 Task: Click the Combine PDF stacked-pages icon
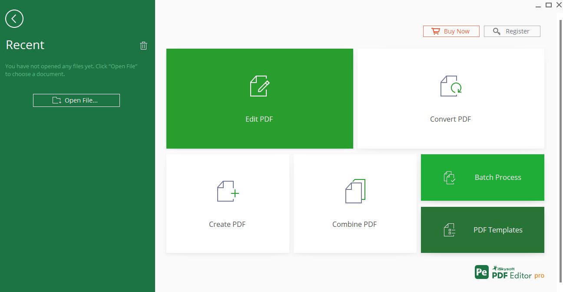(x=355, y=190)
